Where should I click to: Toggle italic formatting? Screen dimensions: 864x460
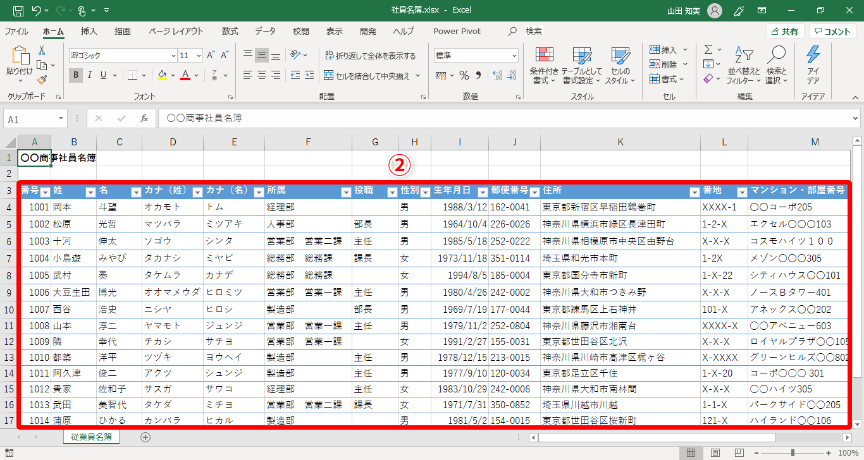coord(90,75)
